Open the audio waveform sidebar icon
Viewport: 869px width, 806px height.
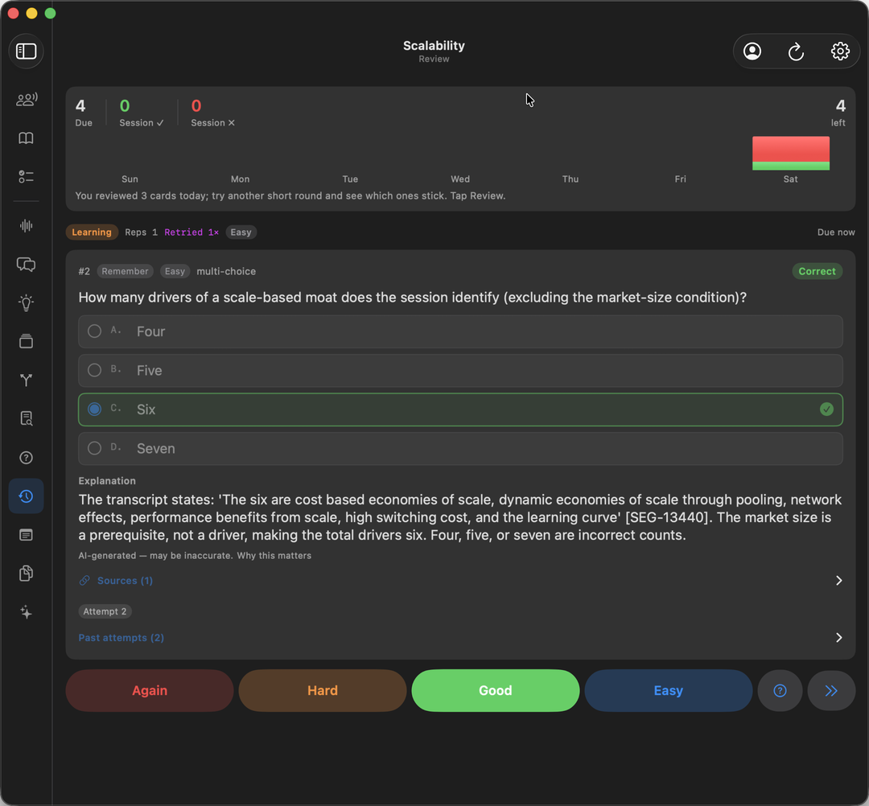click(x=26, y=225)
